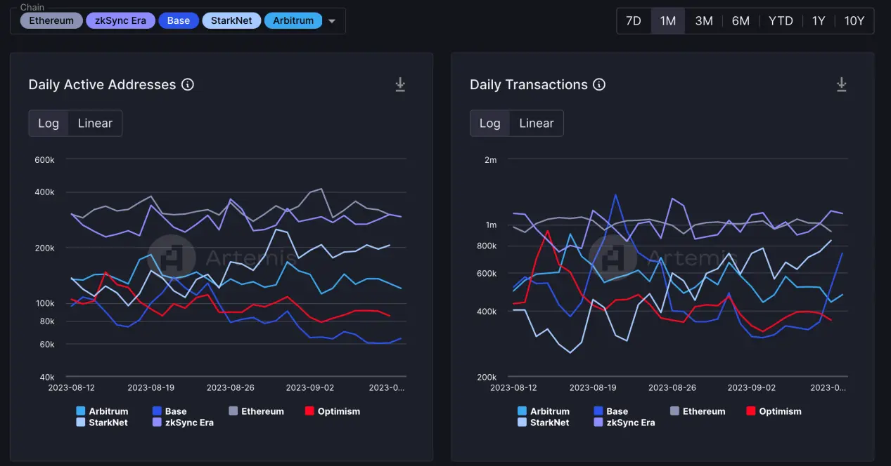This screenshot has height=466, width=891.
Task: Select the zkSync Era chain chip
Action: (x=121, y=20)
